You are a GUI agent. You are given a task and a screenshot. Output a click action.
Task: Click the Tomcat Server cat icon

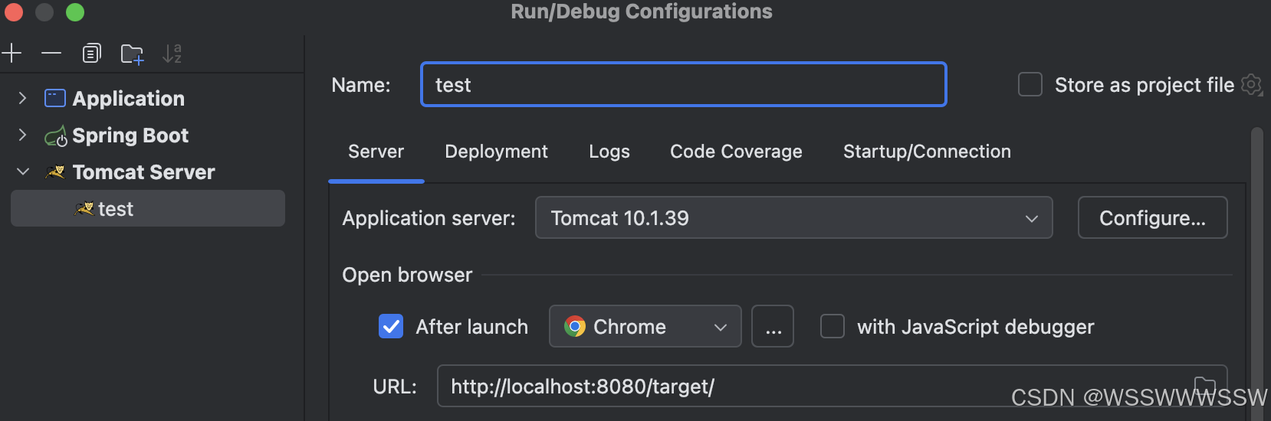pos(54,172)
